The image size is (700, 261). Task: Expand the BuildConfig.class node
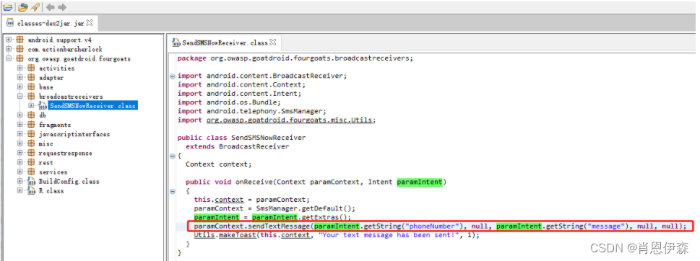click(20, 181)
